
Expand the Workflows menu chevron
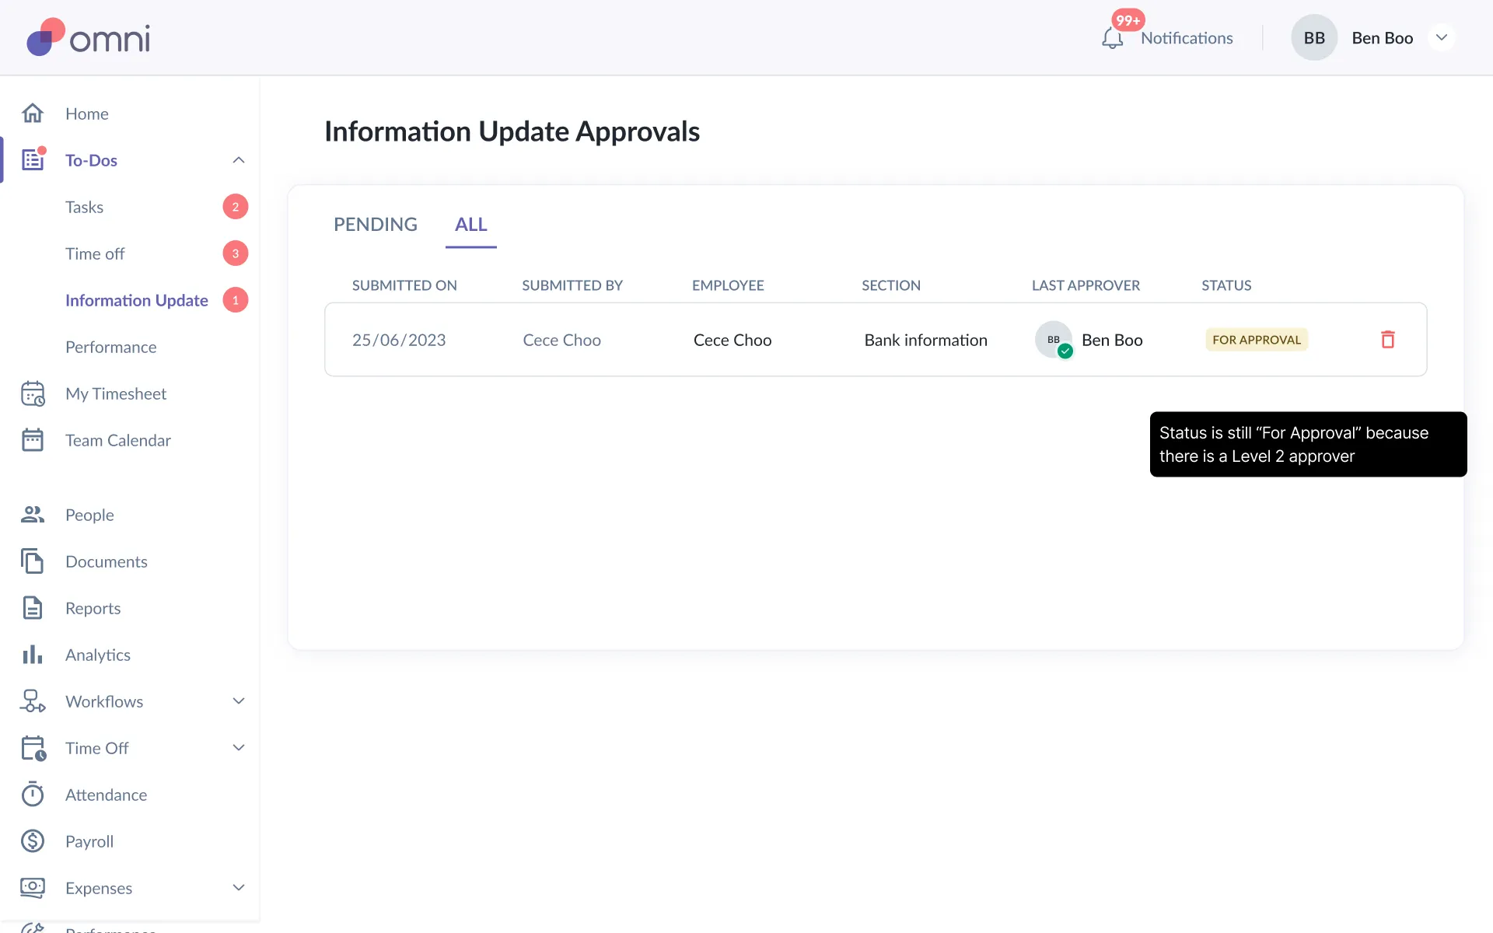pos(239,701)
